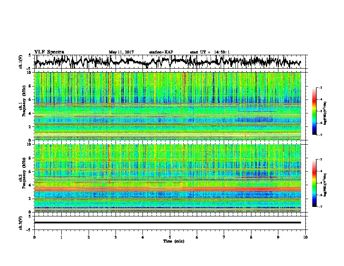Viewport: 344px width, 266px height.
Task: Click the ch.1 spectrogram panel
Action: tap(167, 106)
